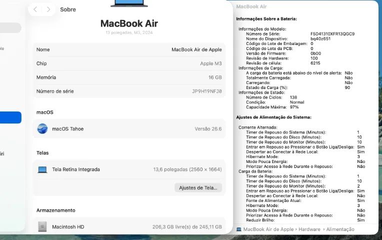Click '13 polegadas, M3, 2024' subtitle

point(129,32)
